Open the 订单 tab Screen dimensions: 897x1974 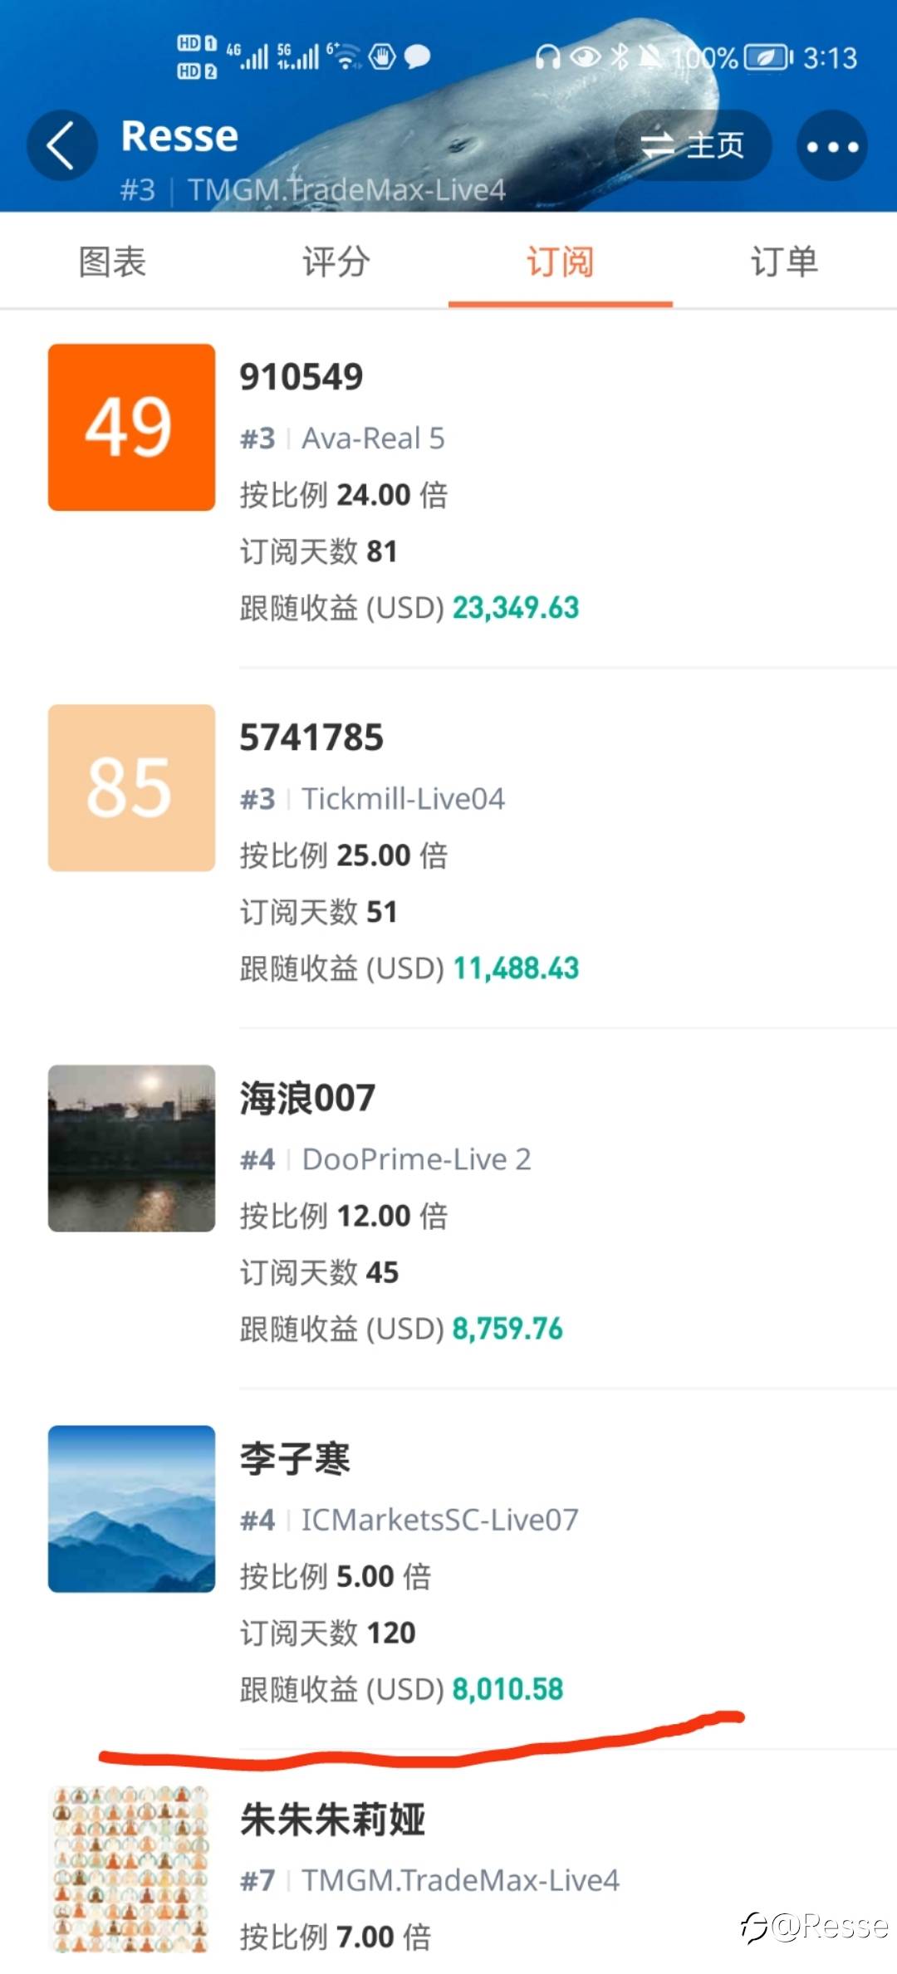pyautogui.click(x=785, y=262)
